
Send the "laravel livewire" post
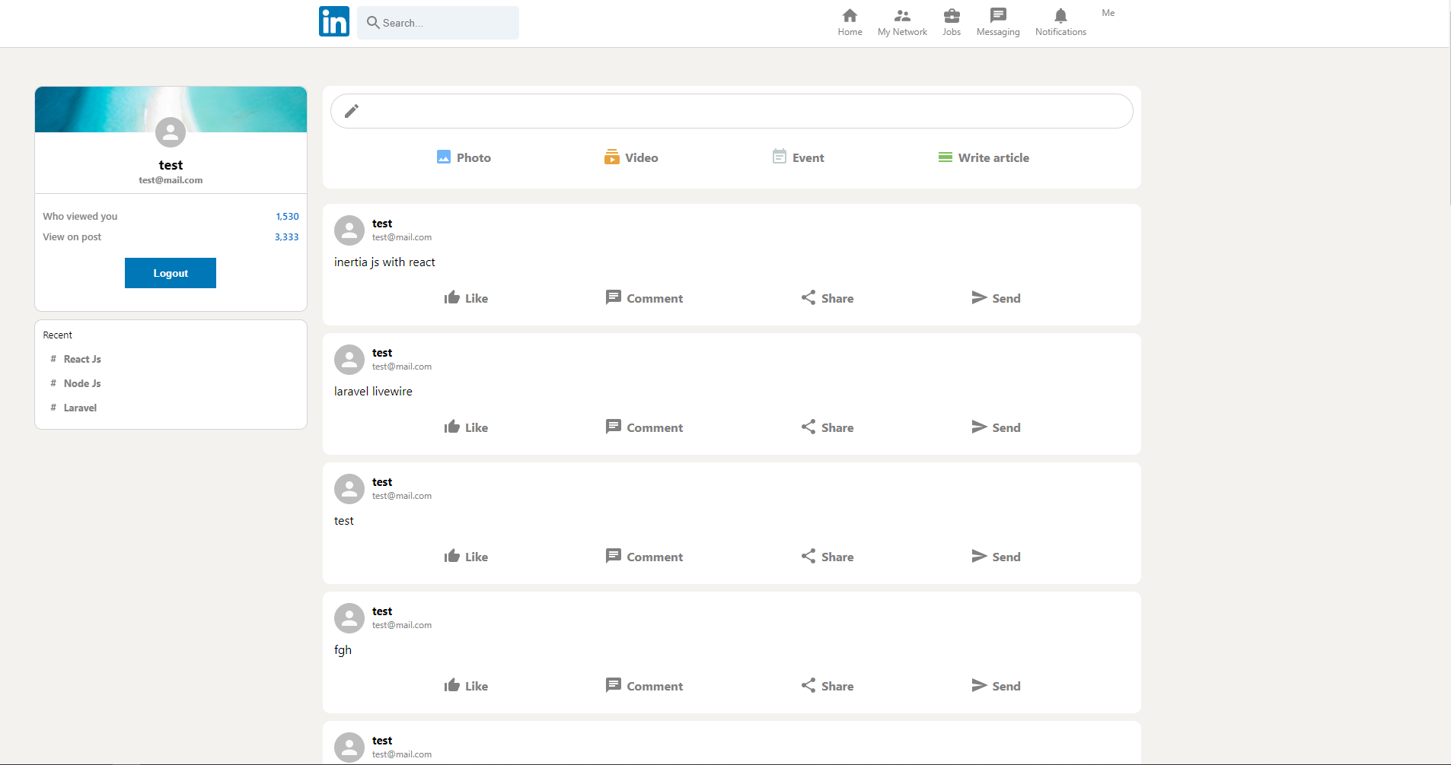[x=996, y=427]
